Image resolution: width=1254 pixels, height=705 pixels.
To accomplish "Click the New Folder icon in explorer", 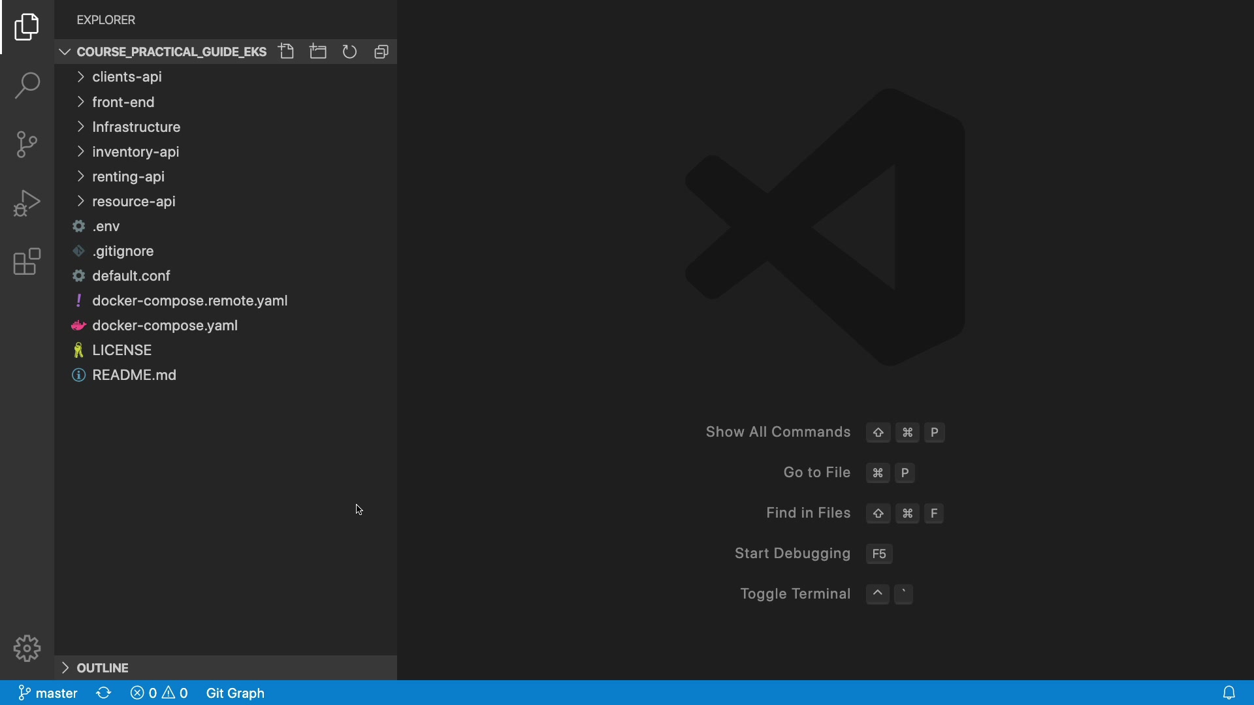I will (x=318, y=52).
